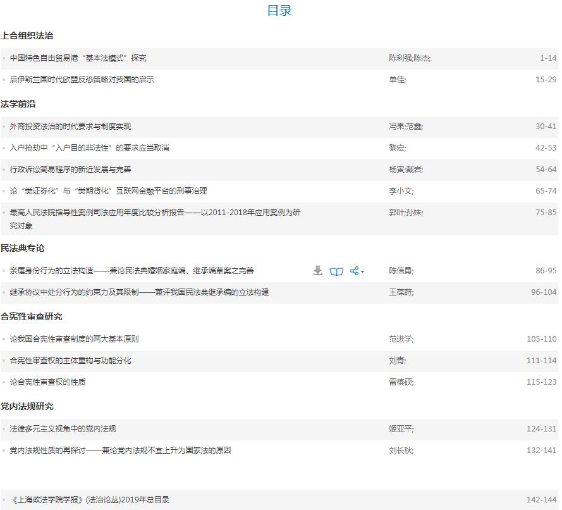Open article 中国特色自由贸易港"基本法模式"探究
Screen dimensions: 562x510
(x=78, y=58)
